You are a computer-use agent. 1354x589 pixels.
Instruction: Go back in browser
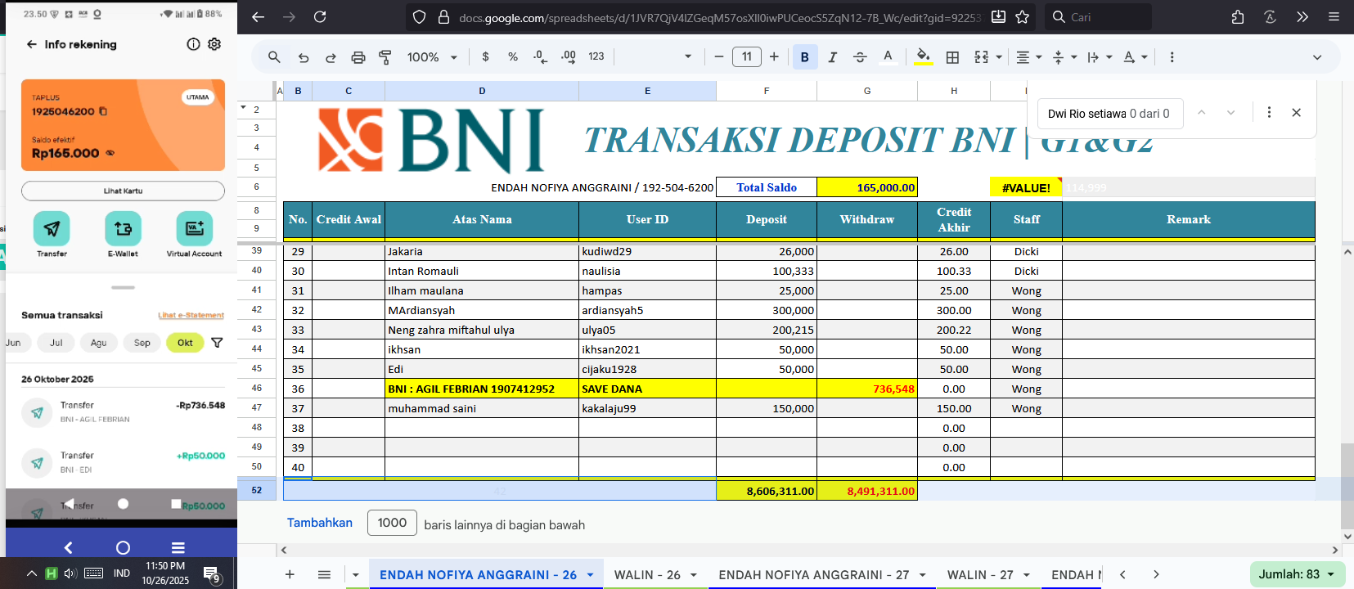(258, 17)
